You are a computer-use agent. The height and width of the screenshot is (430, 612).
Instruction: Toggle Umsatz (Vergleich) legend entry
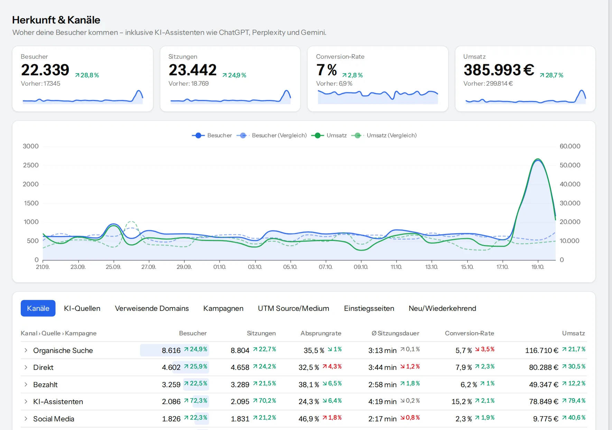click(384, 135)
